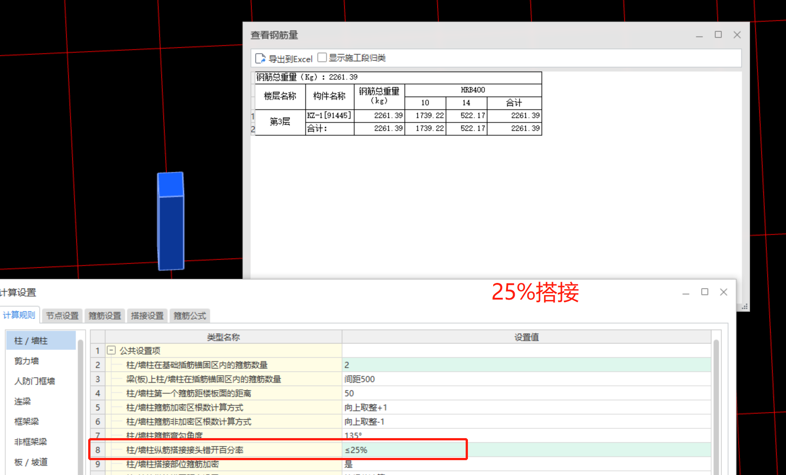The image size is (786, 475).
Task: Click row number 1 header
Action: point(98,350)
